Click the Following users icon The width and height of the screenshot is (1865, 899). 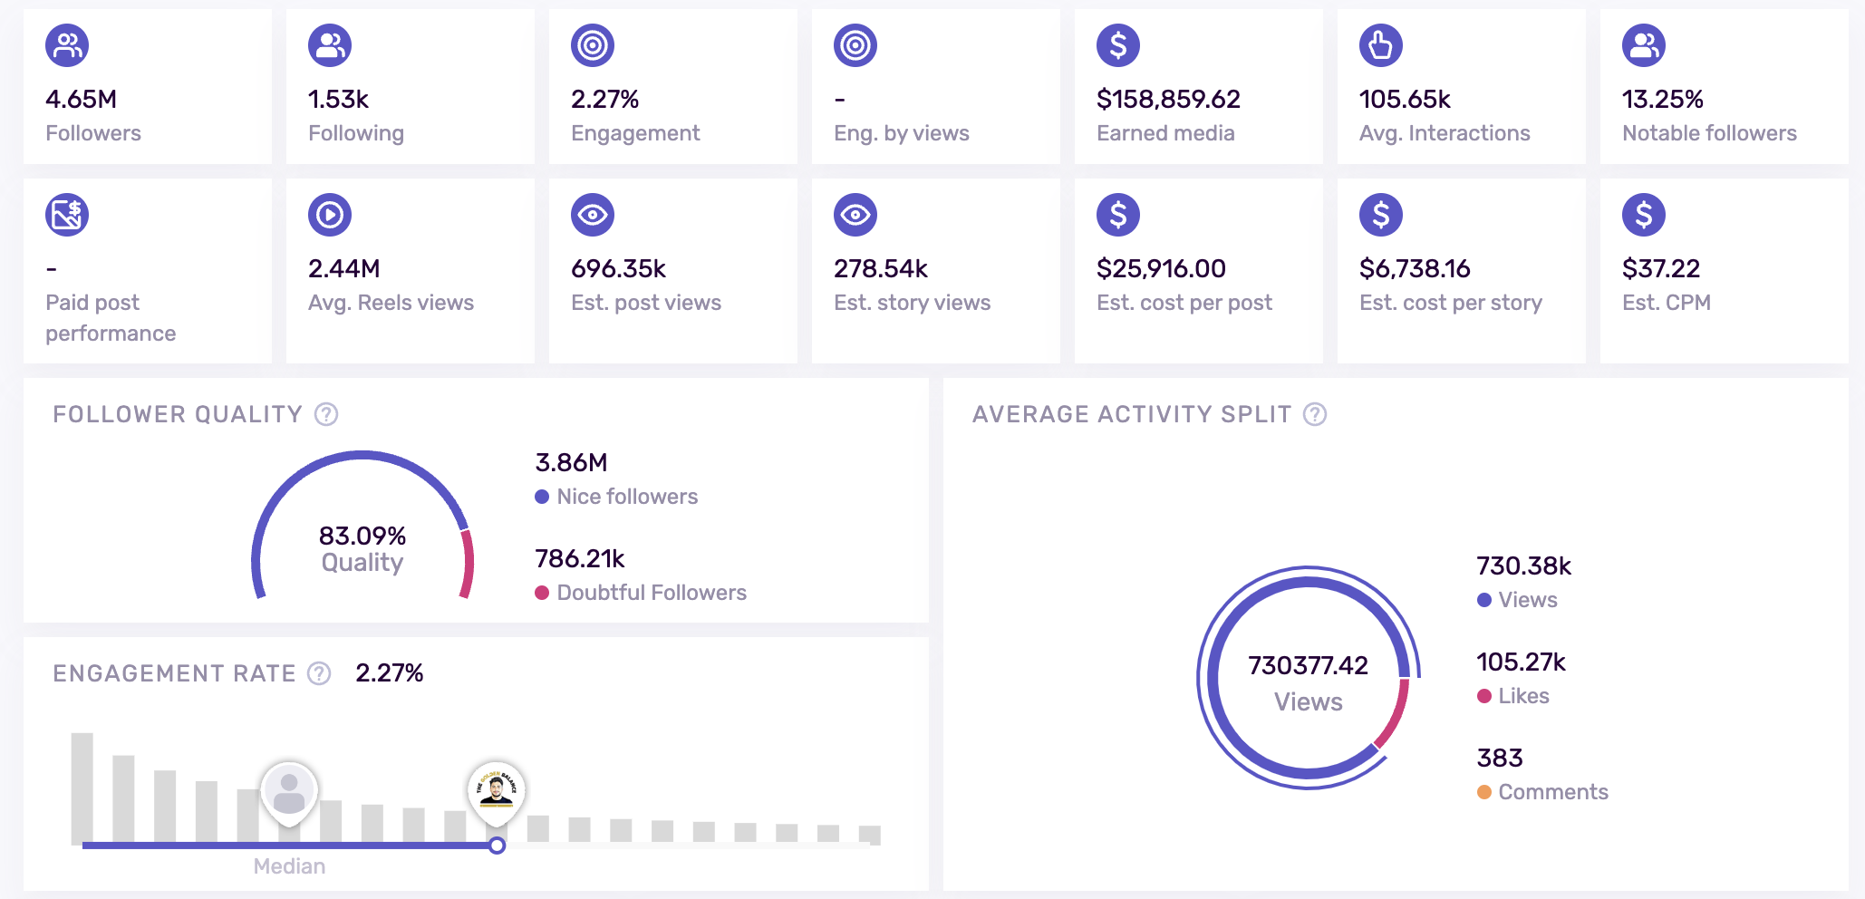(330, 45)
